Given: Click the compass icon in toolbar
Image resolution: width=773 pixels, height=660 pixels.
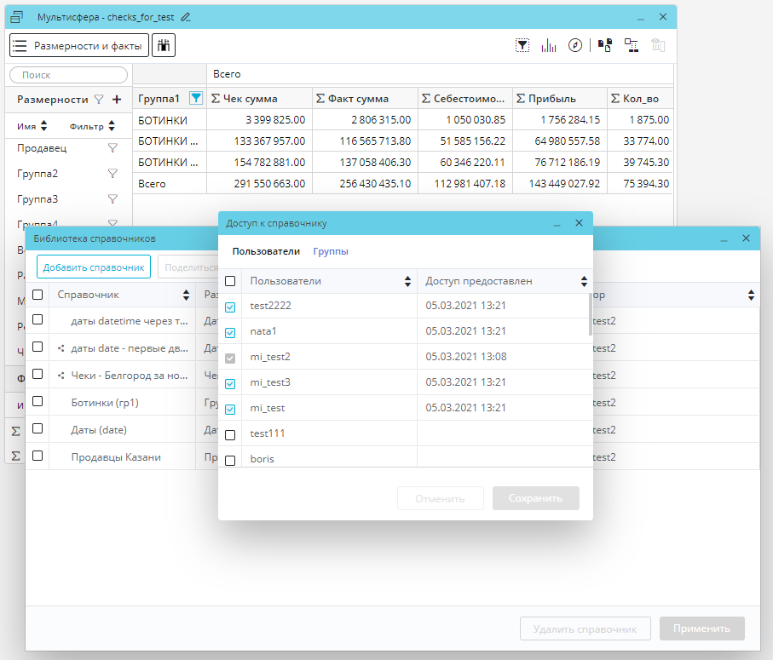Looking at the screenshot, I should coord(575,46).
